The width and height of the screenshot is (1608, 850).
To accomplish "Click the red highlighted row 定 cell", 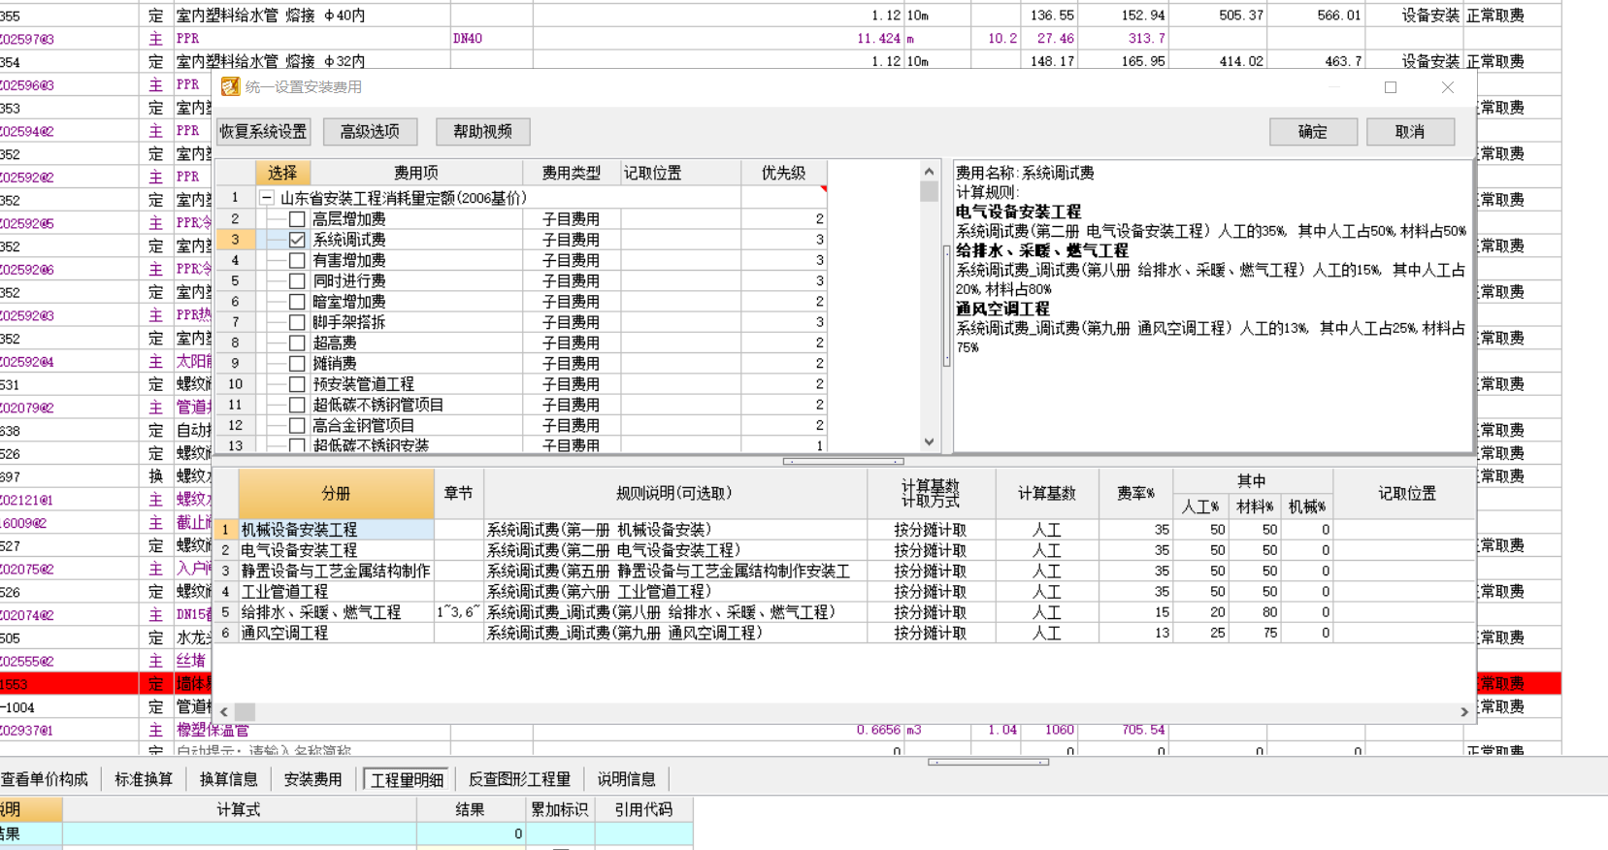I will click(155, 684).
